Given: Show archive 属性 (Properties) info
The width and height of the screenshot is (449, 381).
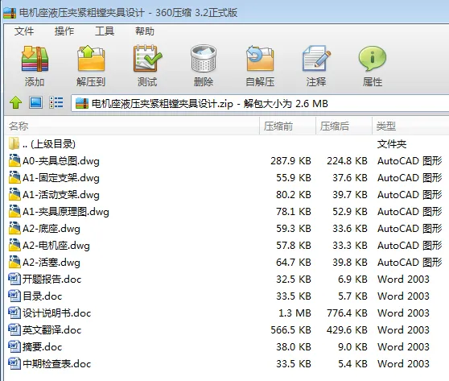Looking at the screenshot, I should pyautogui.click(x=373, y=59).
